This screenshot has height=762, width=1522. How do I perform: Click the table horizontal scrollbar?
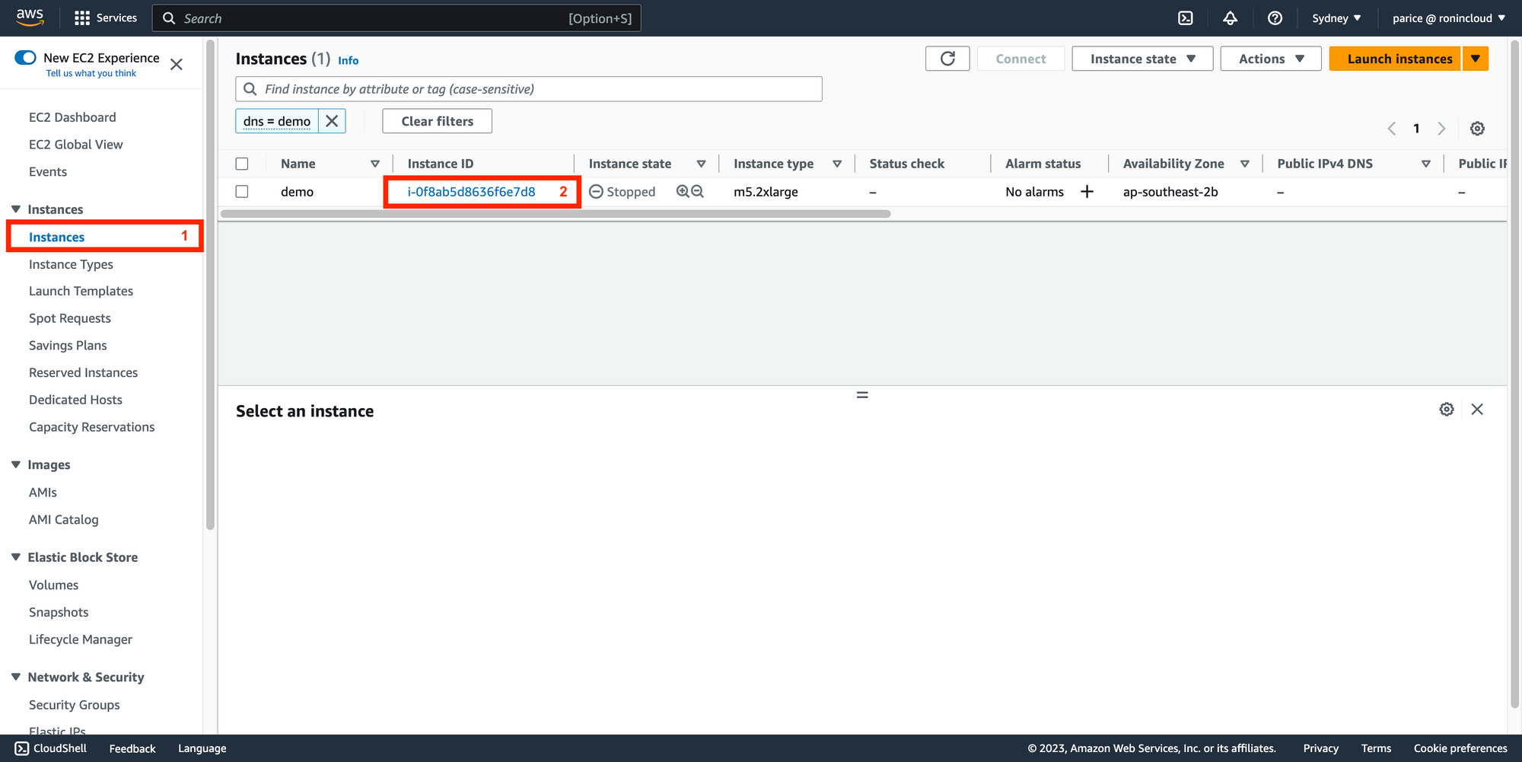tap(556, 214)
